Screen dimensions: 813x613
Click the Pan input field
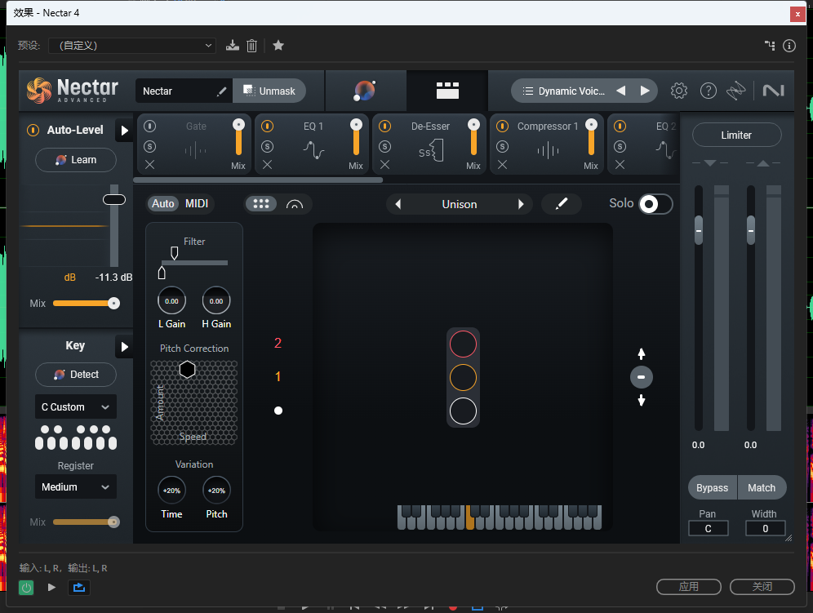(709, 528)
